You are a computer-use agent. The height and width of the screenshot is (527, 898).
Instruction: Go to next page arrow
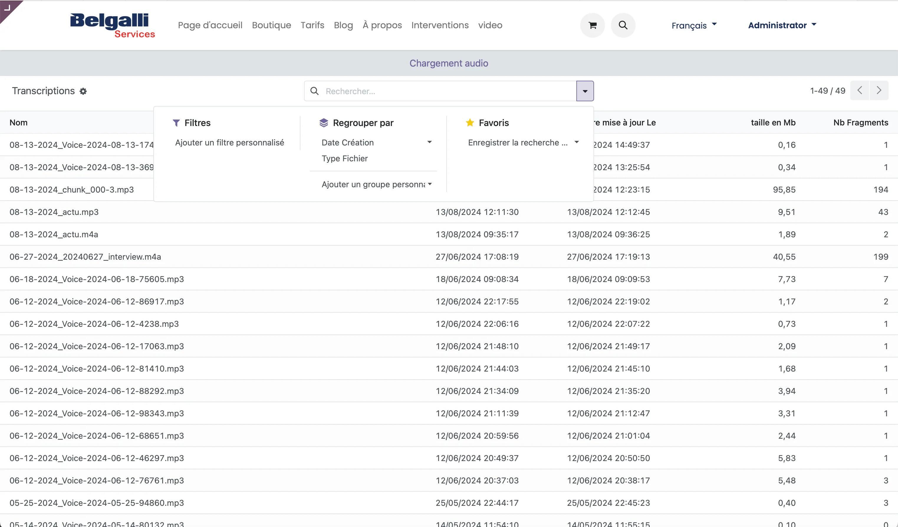(879, 90)
